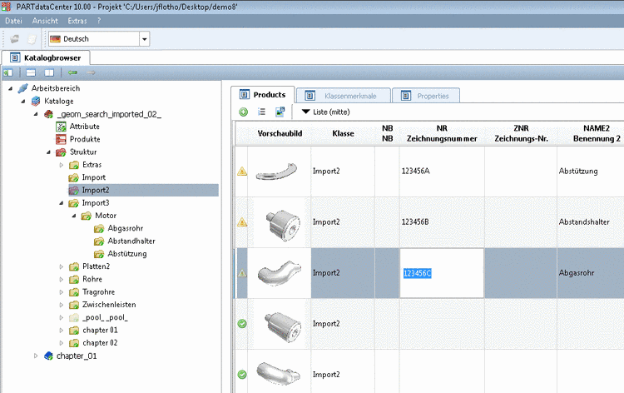Collapse the Kataloge tree node
This screenshot has width=624, height=393.
point(23,101)
